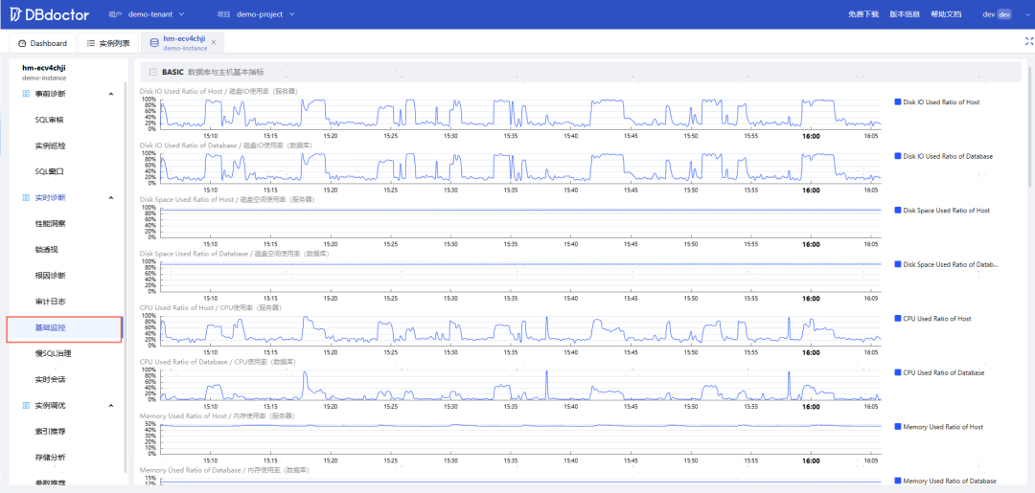Image resolution: width=1035 pixels, height=493 pixels.
Task: Toggle fullscreen with the expand icon
Action: click(1028, 41)
